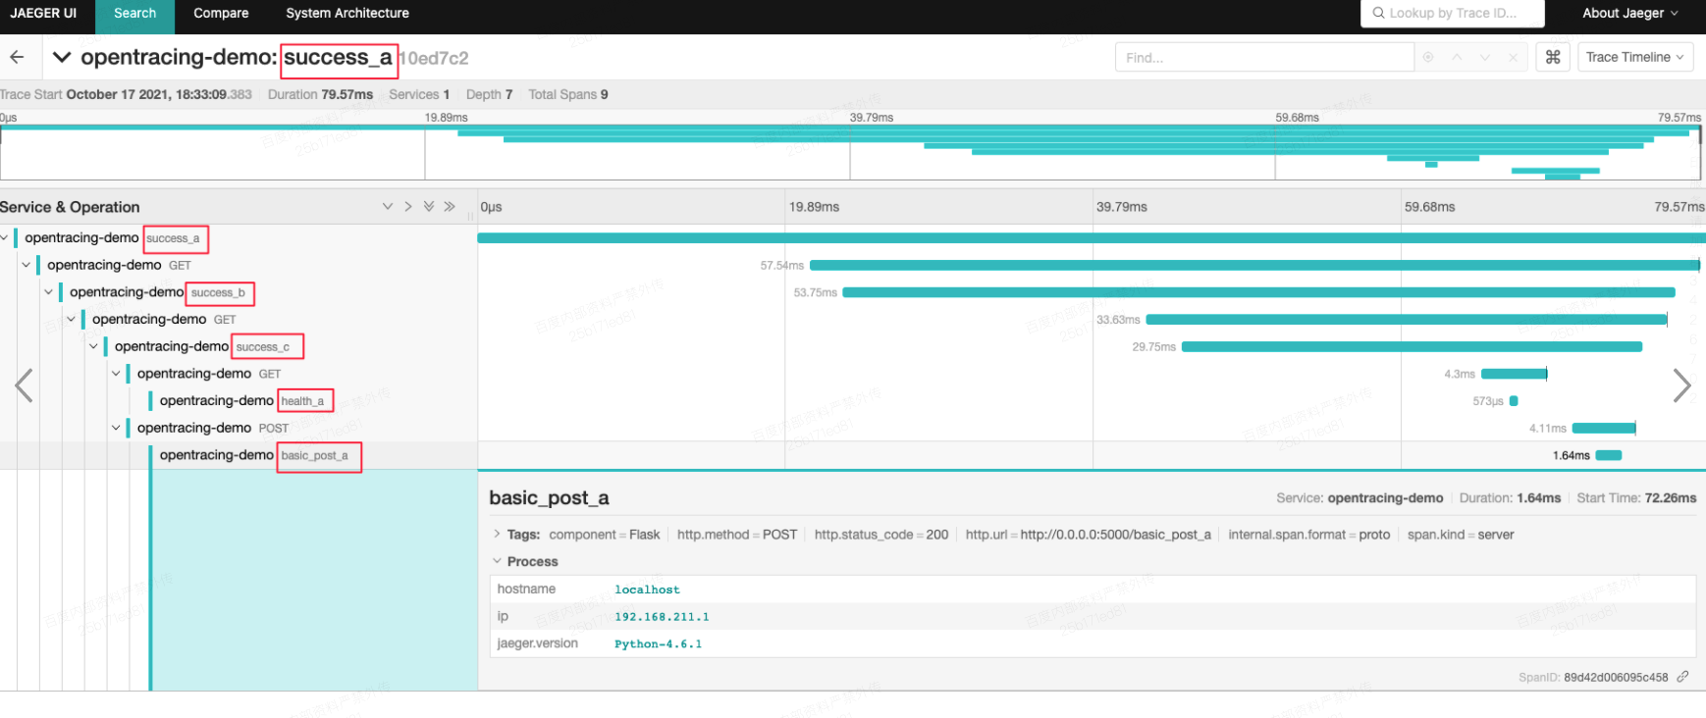This screenshot has height=718, width=1706.
Task: Go back using the left arrow icon
Action: pyautogui.click(x=17, y=57)
